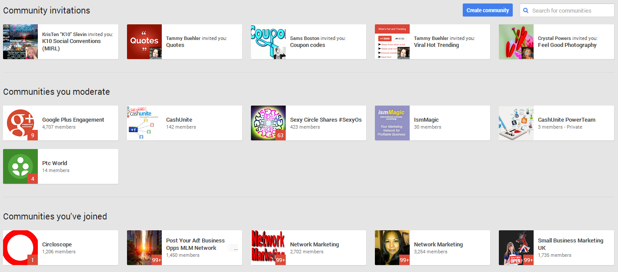618x272 pixels.
Task: Open the Feel Good Photography community title
Action: 567,45
